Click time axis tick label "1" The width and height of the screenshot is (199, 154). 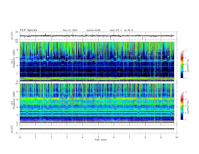tap(36, 137)
